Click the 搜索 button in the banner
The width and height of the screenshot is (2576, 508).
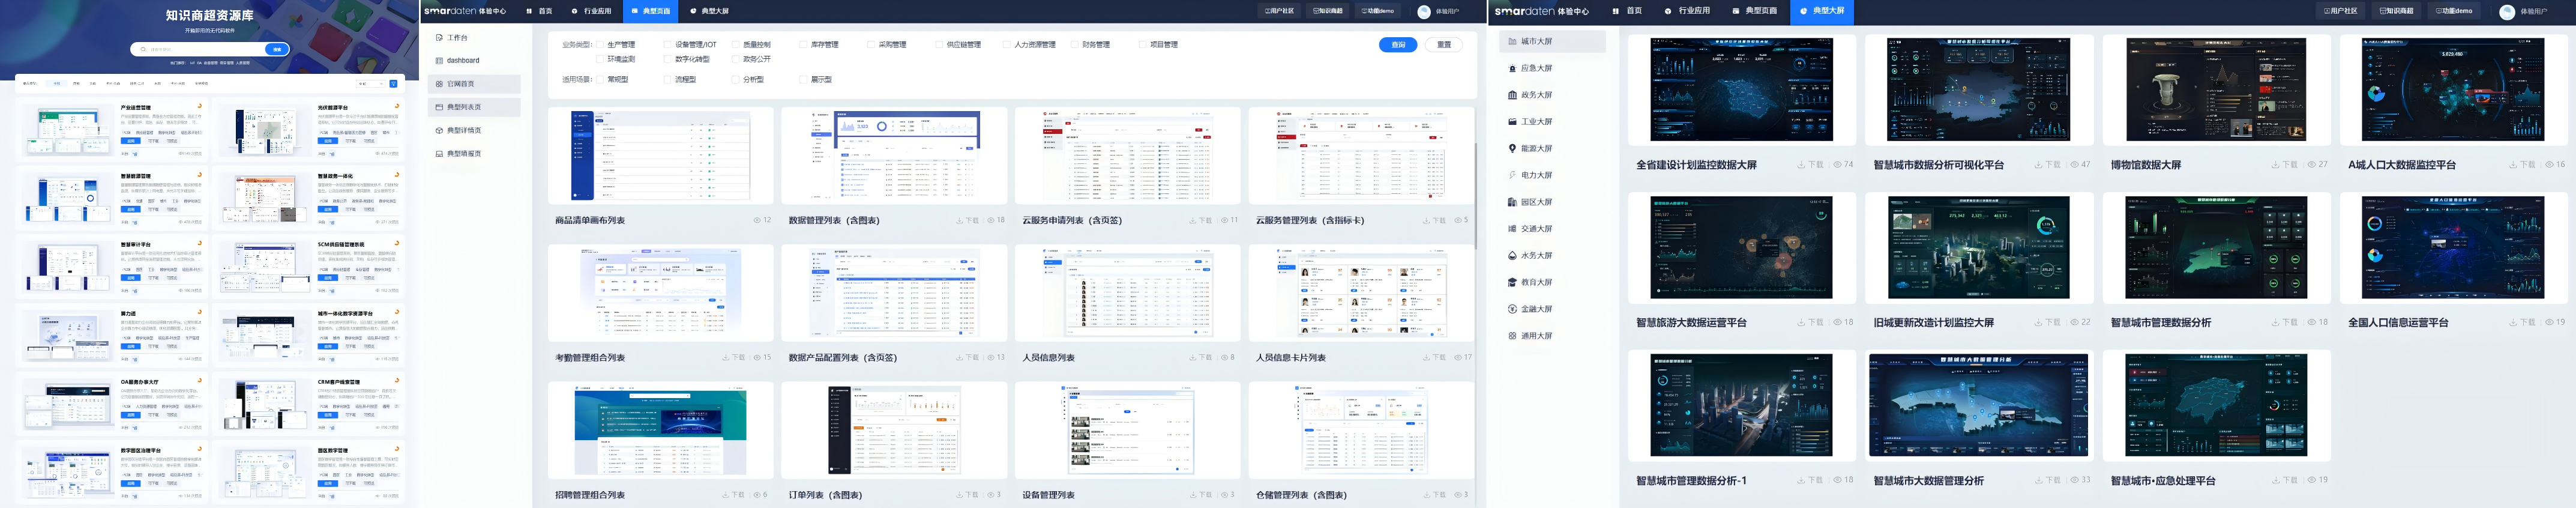click(x=277, y=49)
